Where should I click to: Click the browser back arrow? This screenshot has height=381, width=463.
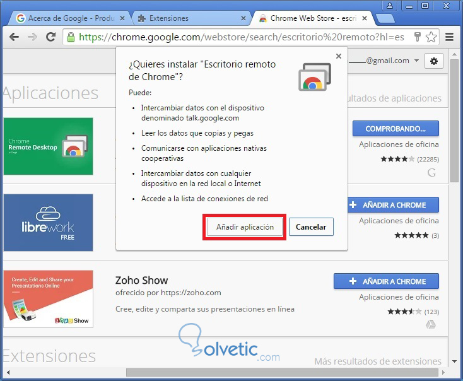(14, 37)
